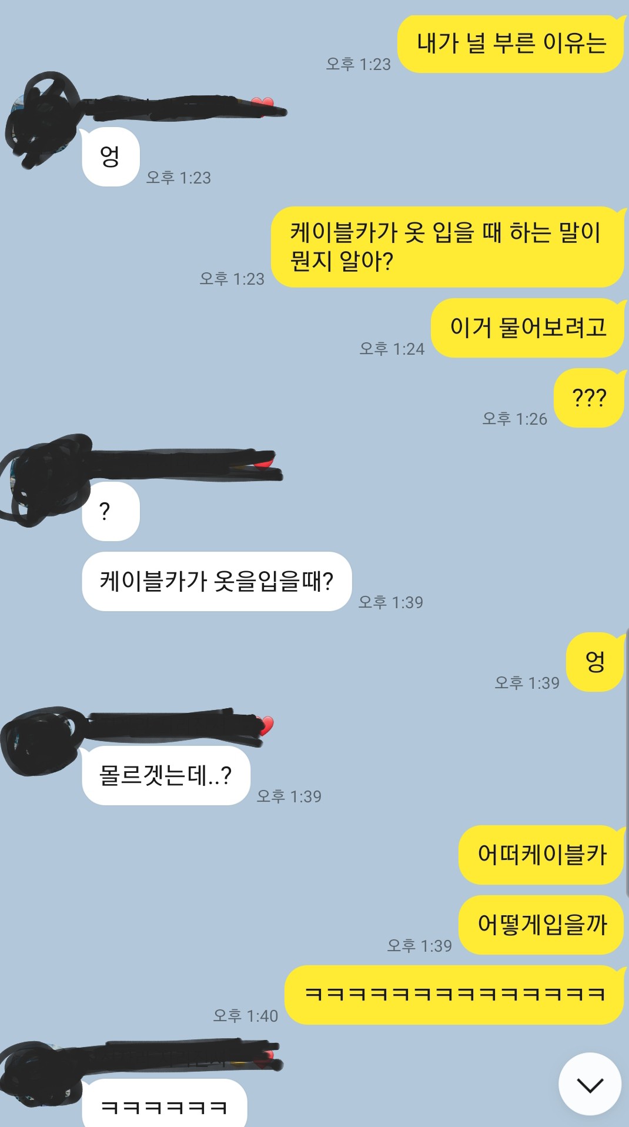
Task: Tap the message 케이블카가 옷 입을 때 하는 말이 뭔지 알아?
Action: click(447, 247)
